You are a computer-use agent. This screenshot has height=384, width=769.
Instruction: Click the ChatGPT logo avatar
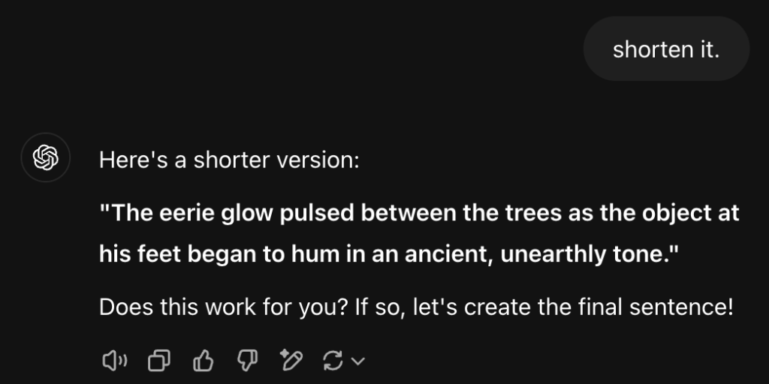[45, 158]
